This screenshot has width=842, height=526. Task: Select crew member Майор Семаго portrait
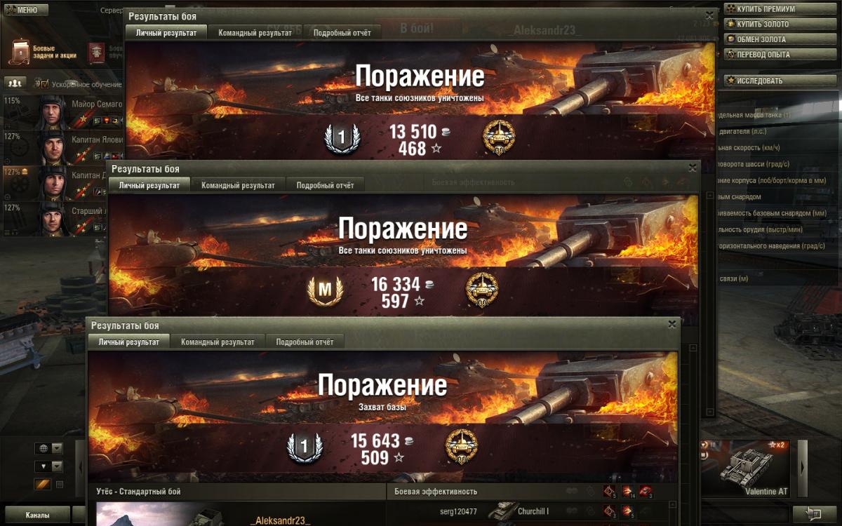(x=51, y=112)
